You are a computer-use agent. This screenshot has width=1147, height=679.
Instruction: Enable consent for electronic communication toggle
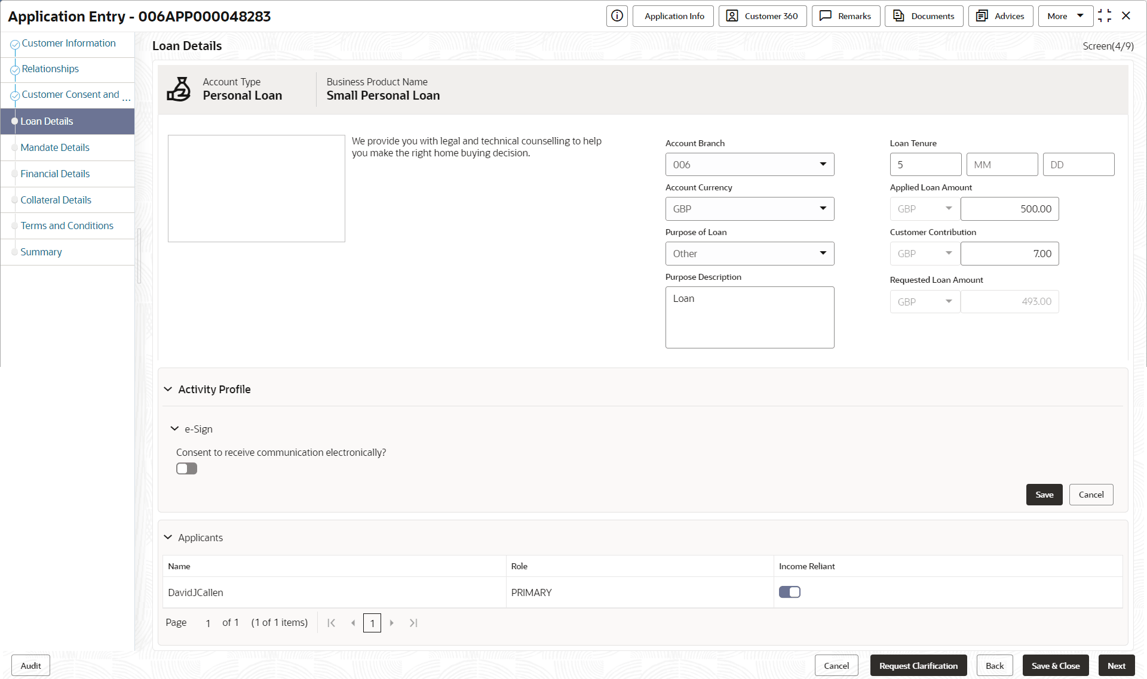pos(186,468)
